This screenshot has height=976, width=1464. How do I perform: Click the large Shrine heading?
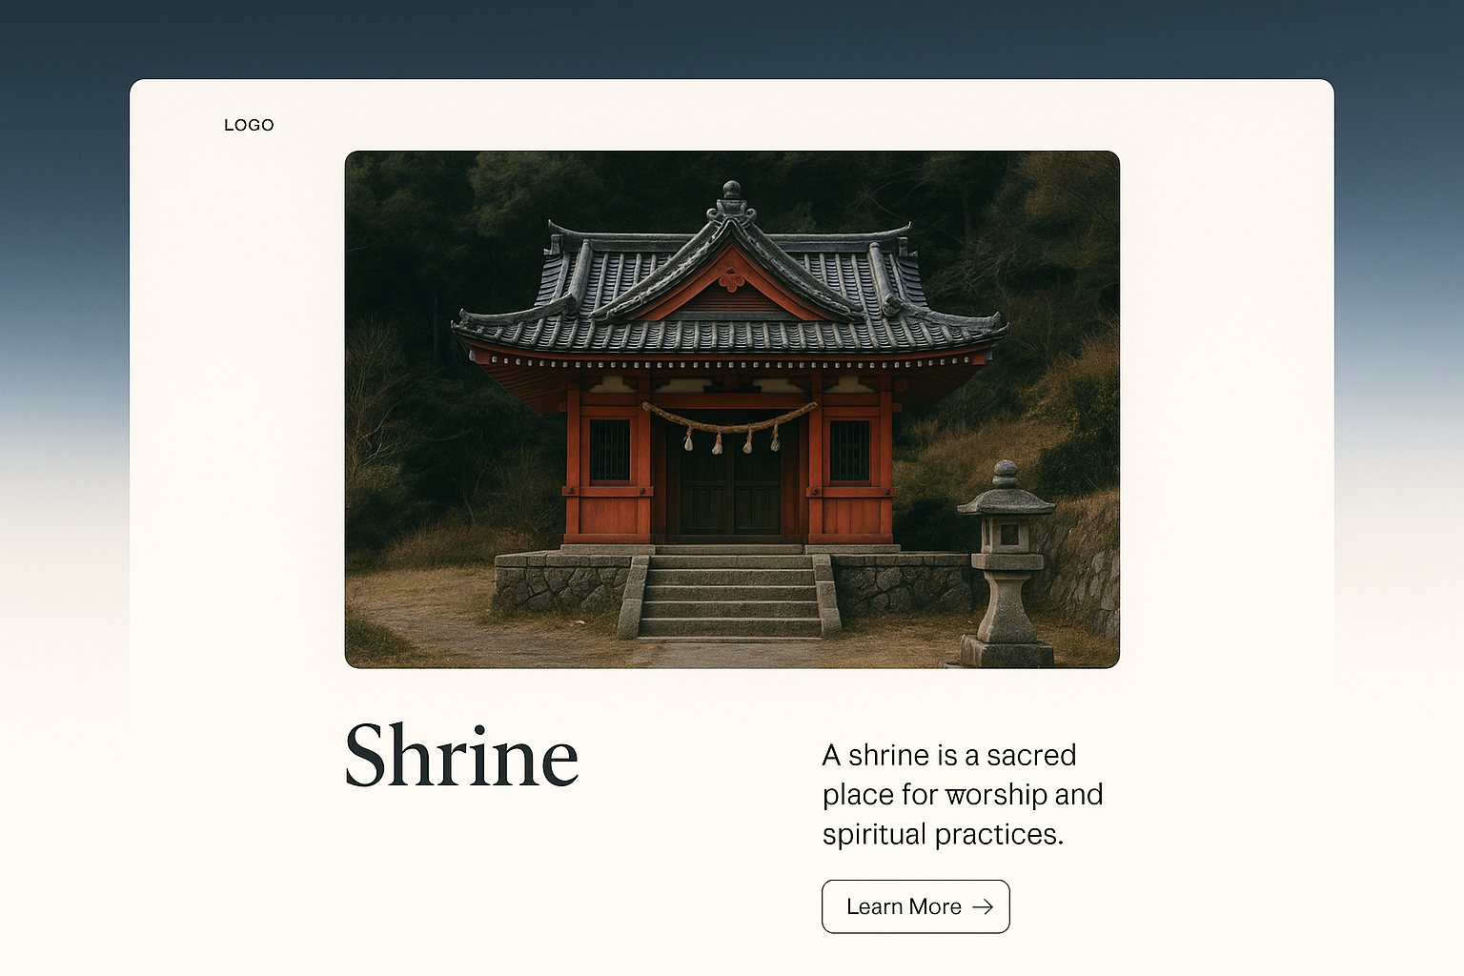pos(461,757)
